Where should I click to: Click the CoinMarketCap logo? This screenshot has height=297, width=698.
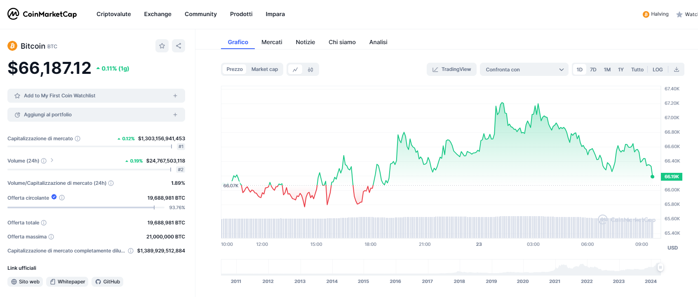click(42, 14)
